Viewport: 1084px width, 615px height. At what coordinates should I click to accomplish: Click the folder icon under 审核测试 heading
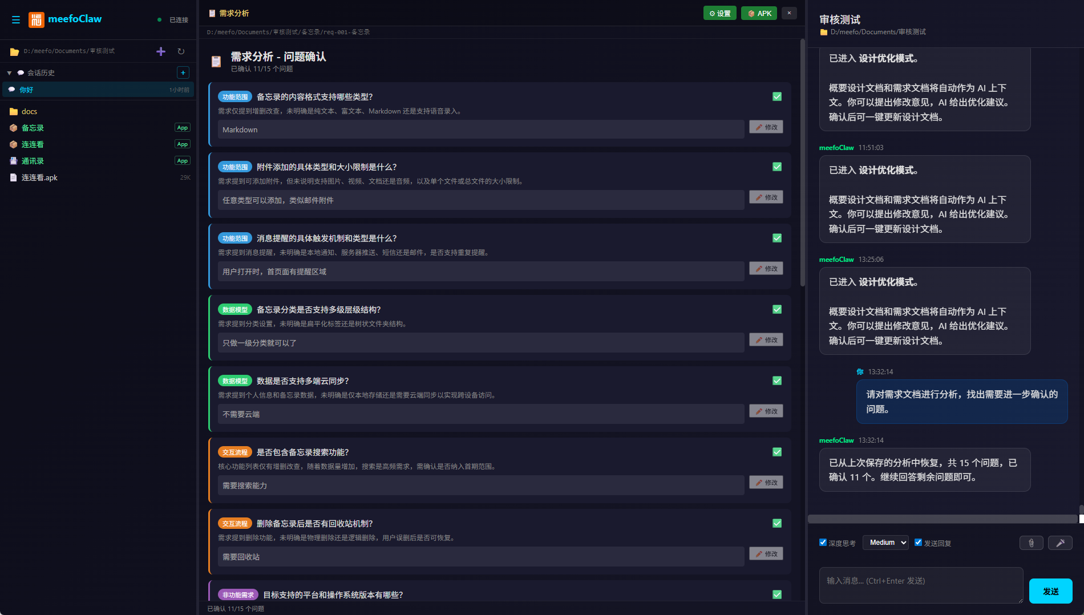823,33
